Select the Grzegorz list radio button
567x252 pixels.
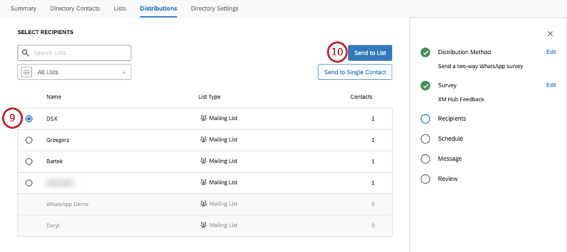click(29, 140)
